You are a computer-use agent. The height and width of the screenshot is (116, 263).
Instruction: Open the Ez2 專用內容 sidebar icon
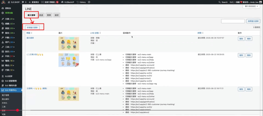coord(3,86)
